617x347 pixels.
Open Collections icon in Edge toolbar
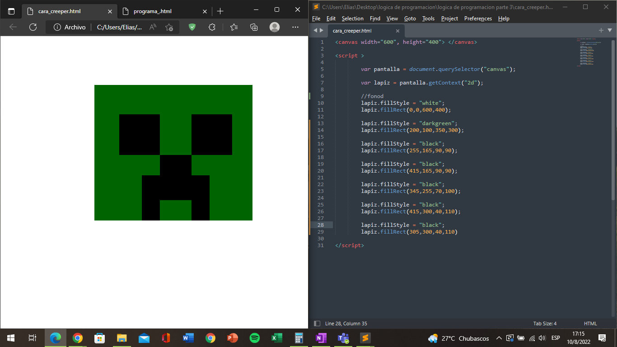click(x=254, y=27)
